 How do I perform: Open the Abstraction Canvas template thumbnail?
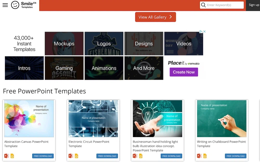(x=29, y=119)
